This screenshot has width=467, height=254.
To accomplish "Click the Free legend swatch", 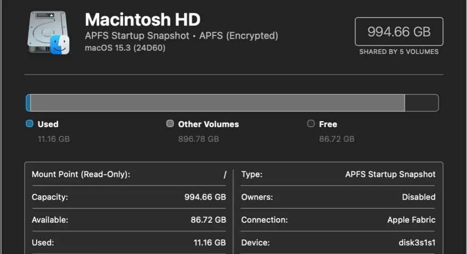I will tap(311, 124).
